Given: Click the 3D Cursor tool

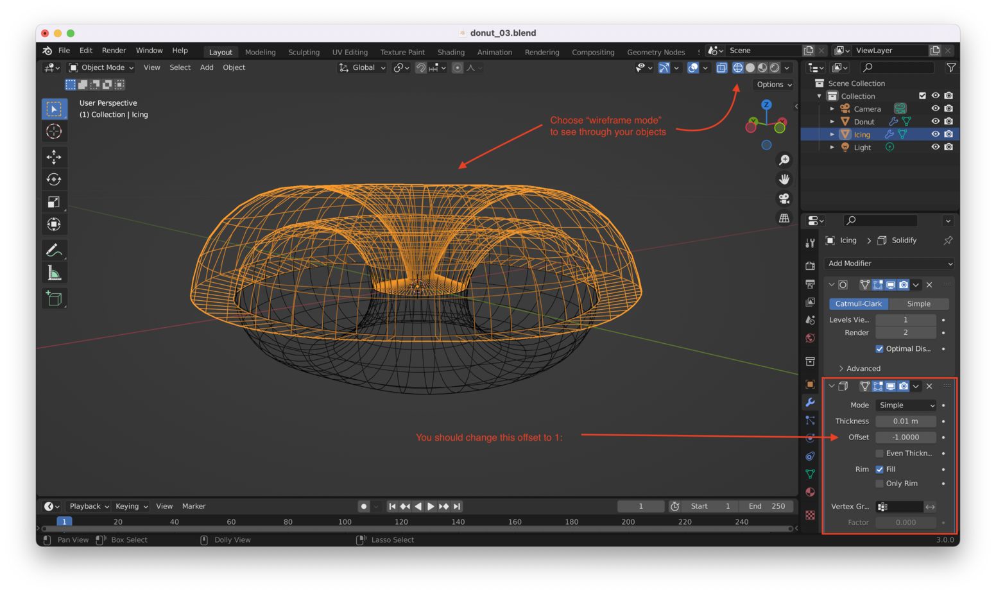Looking at the screenshot, I should (x=54, y=132).
